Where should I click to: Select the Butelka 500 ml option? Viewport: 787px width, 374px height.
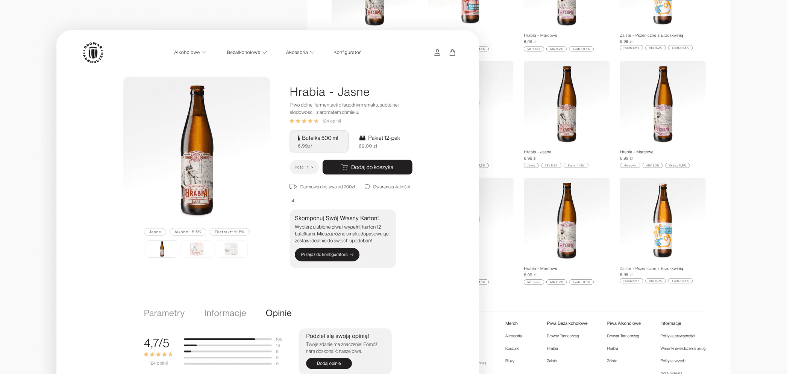tap(319, 142)
